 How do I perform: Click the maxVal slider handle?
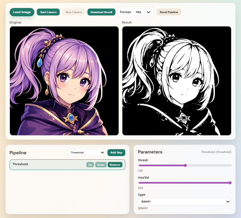[230, 183]
